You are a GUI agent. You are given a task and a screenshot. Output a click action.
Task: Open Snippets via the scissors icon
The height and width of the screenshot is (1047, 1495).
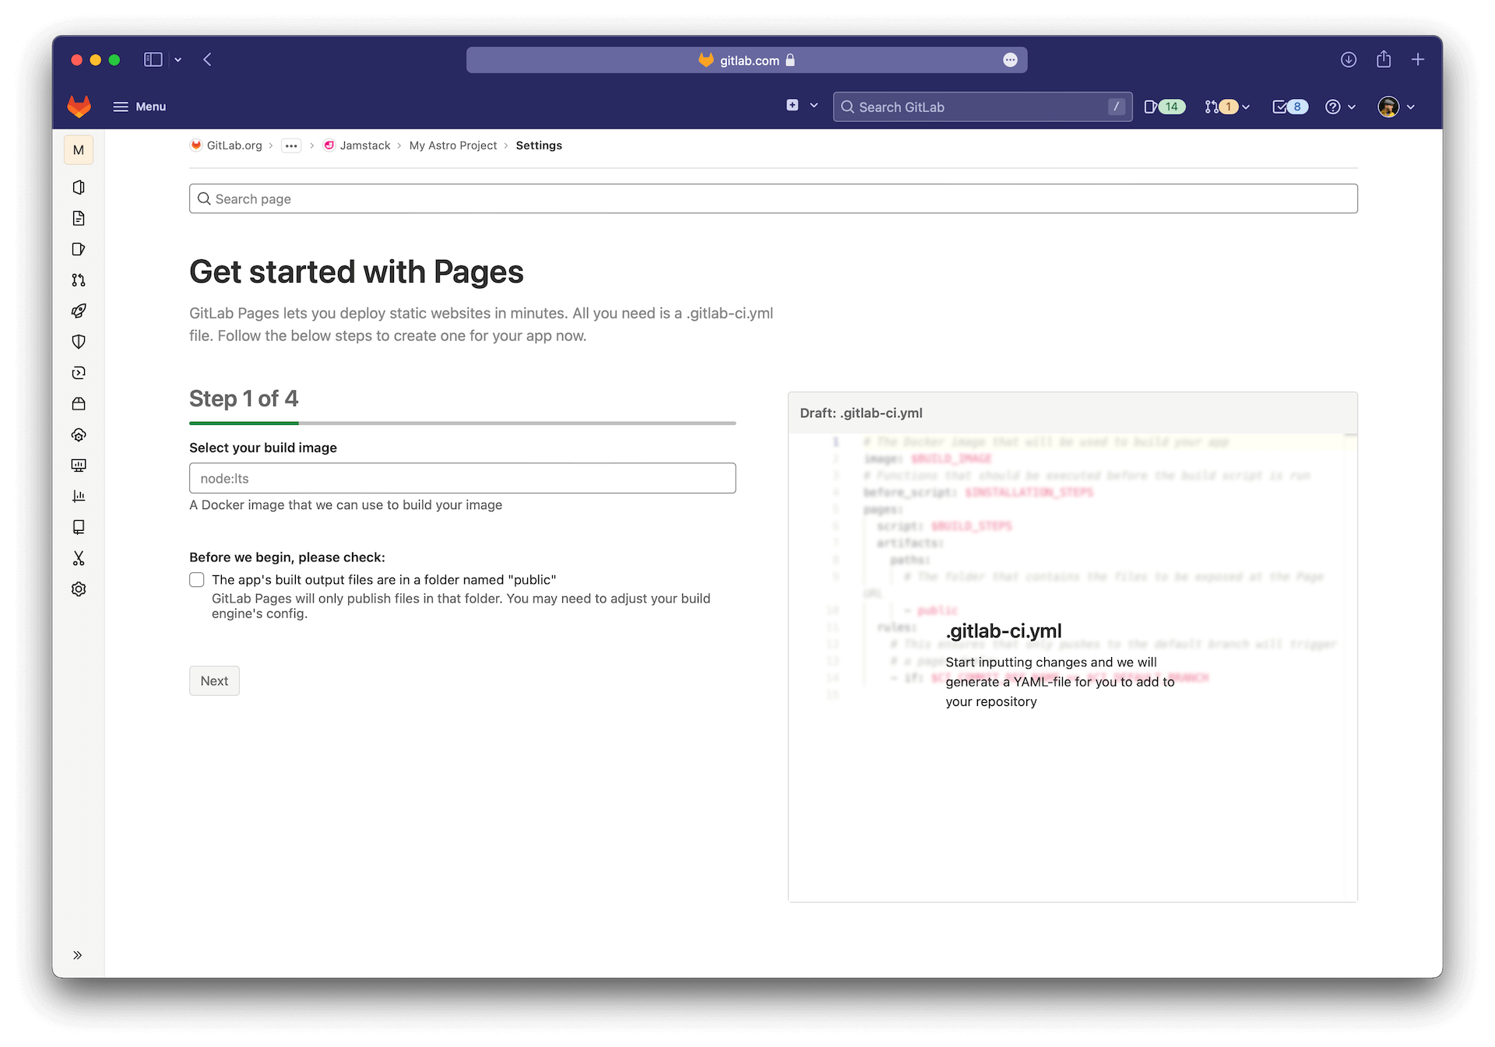(x=79, y=558)
